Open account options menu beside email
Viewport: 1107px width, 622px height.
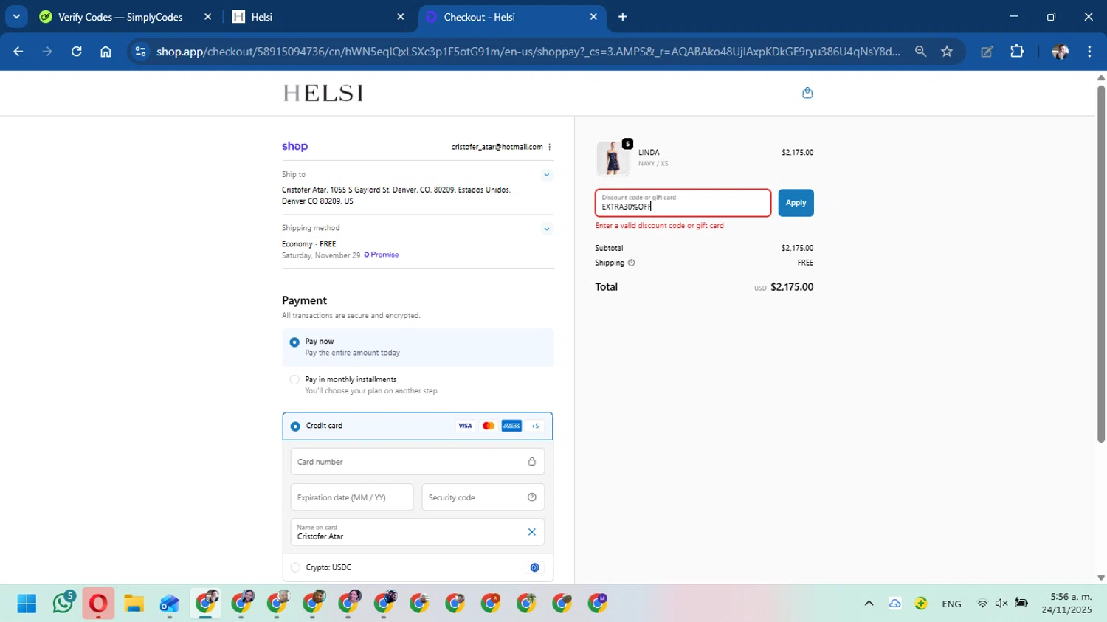coord(550,147)
